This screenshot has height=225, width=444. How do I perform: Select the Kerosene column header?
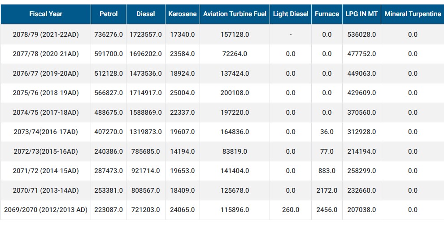point(183,14)
